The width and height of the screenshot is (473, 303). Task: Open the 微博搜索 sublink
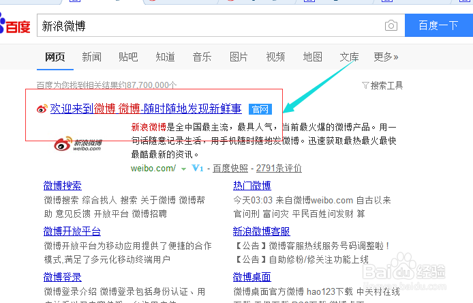pyautogui.click(x=63, y=186)
